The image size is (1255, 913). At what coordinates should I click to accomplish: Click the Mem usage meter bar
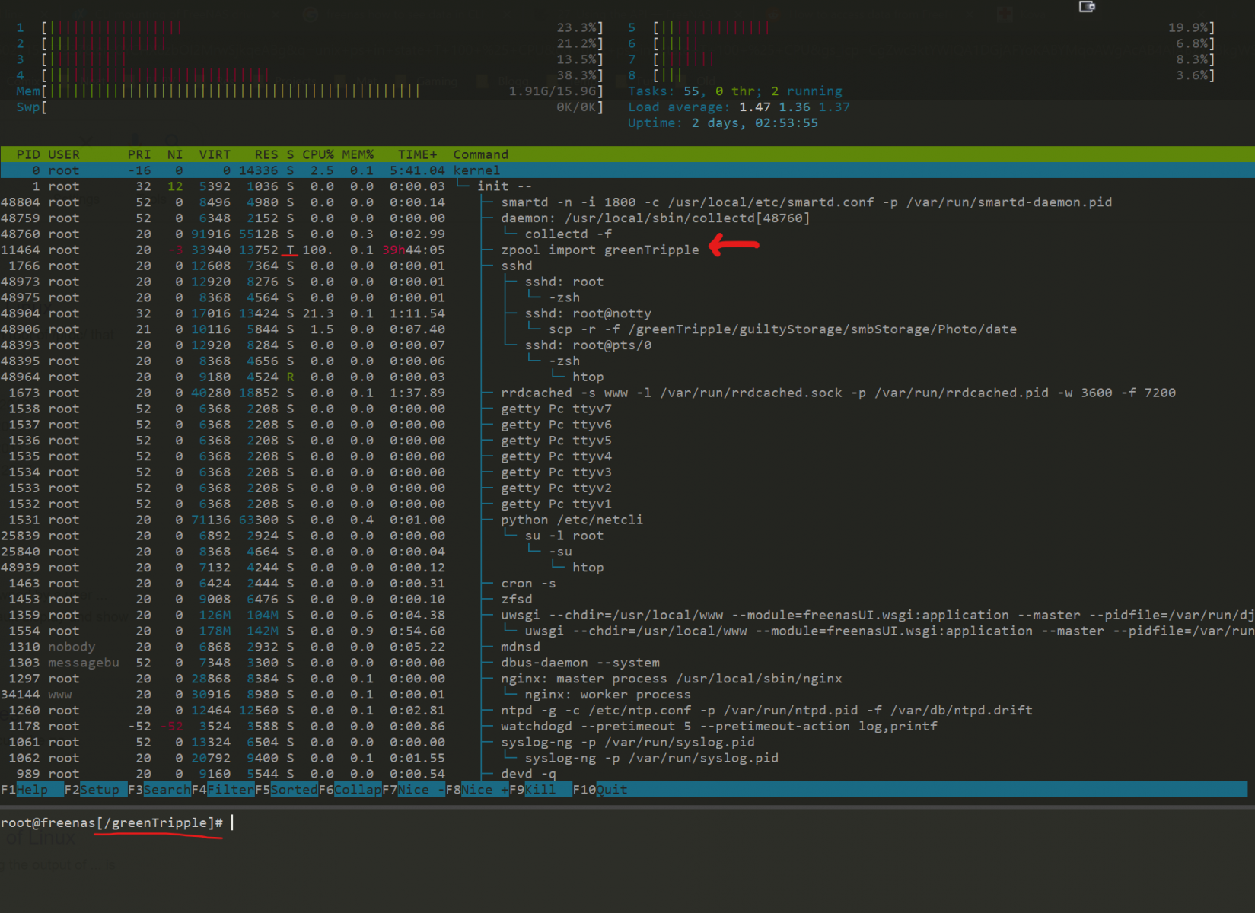310,91
